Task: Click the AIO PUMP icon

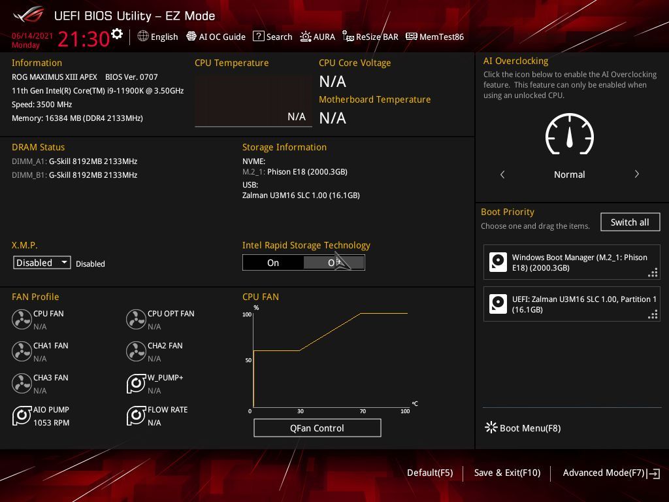Action: pos(22,415)
